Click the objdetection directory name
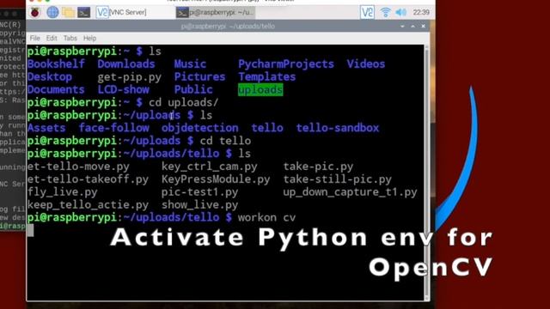550x309 pixels. 200,128
